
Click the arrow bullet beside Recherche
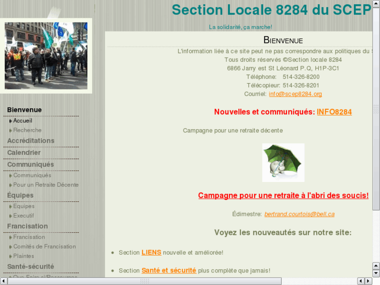[10, 131]
